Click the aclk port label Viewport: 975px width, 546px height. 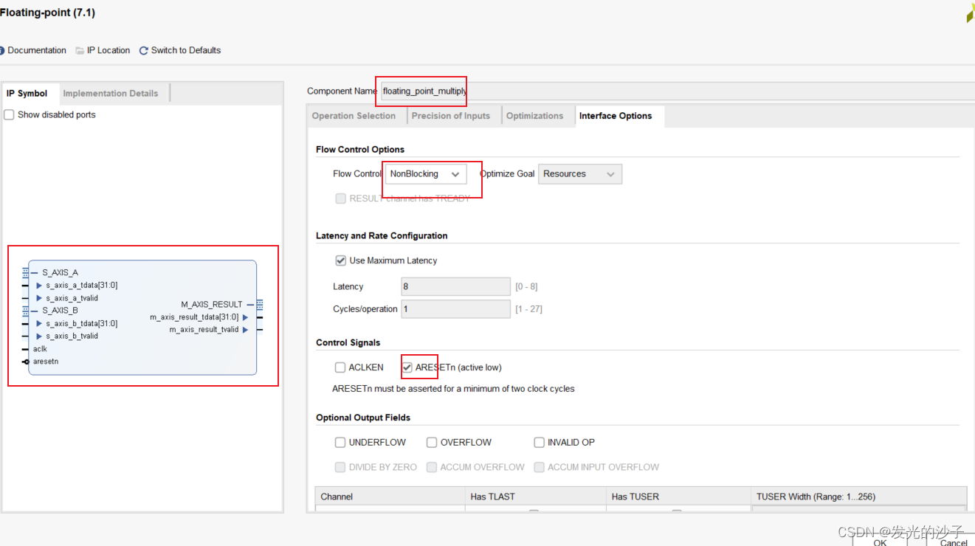[40, 349]
